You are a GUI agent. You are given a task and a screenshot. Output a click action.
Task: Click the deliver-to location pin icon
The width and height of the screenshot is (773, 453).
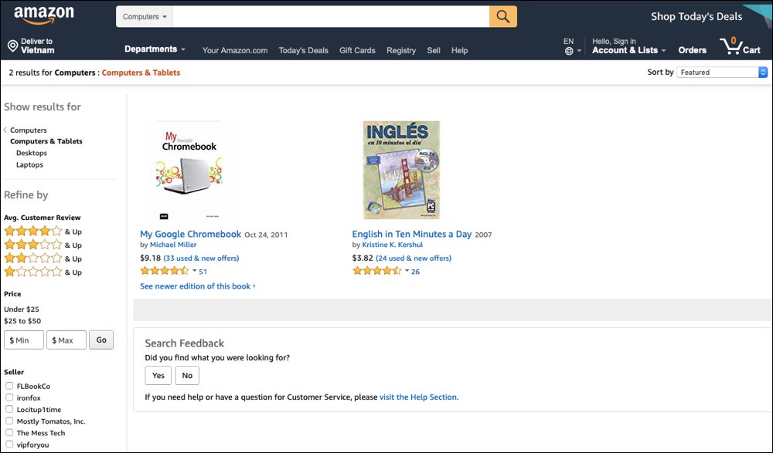12,46
